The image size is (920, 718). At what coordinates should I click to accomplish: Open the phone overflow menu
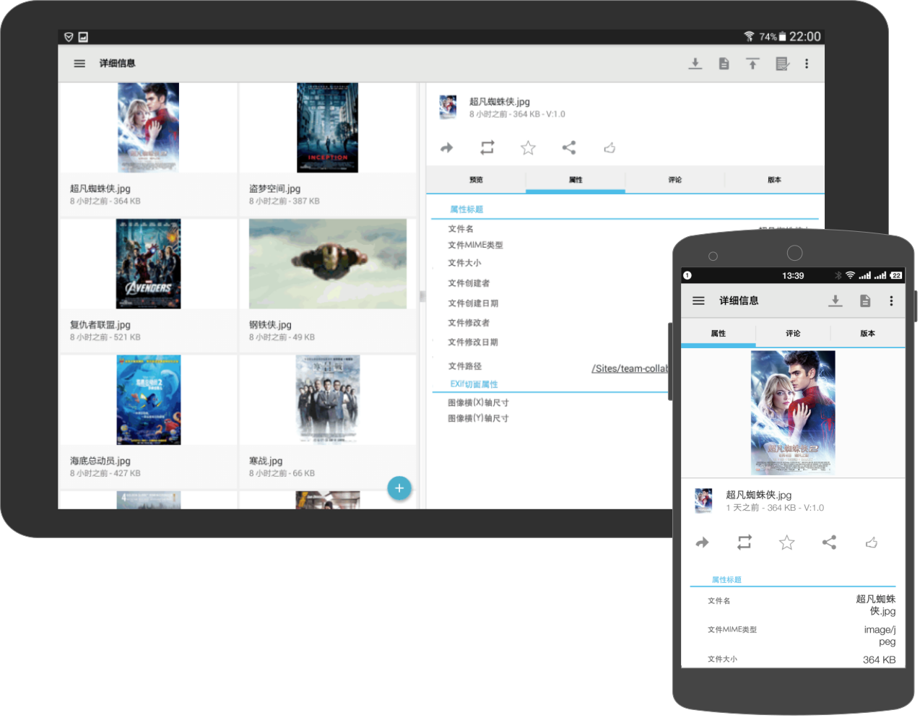point(891,300)
